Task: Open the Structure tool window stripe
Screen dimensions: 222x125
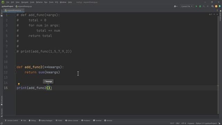Action: (x=1, y=112)
